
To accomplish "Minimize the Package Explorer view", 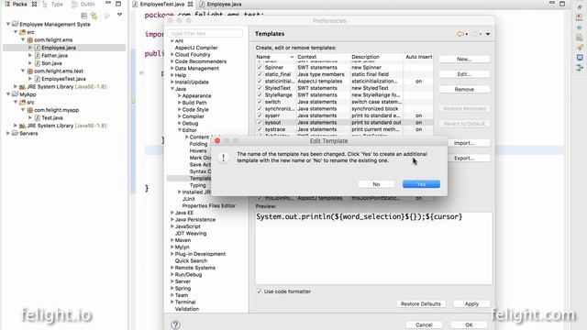I will pyautogui.click(x=108, y=4).
